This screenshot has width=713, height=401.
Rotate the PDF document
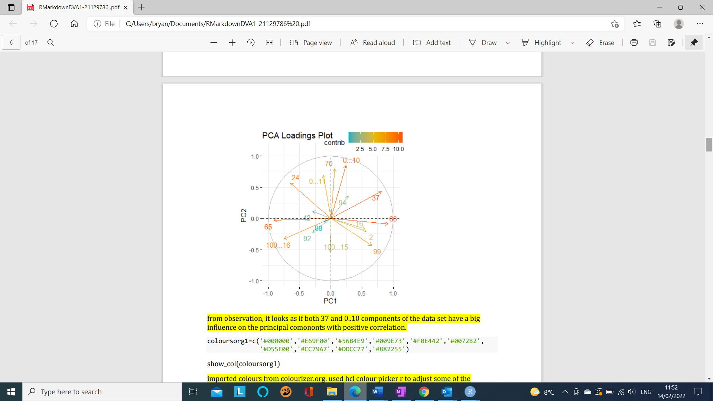[251, 42]
